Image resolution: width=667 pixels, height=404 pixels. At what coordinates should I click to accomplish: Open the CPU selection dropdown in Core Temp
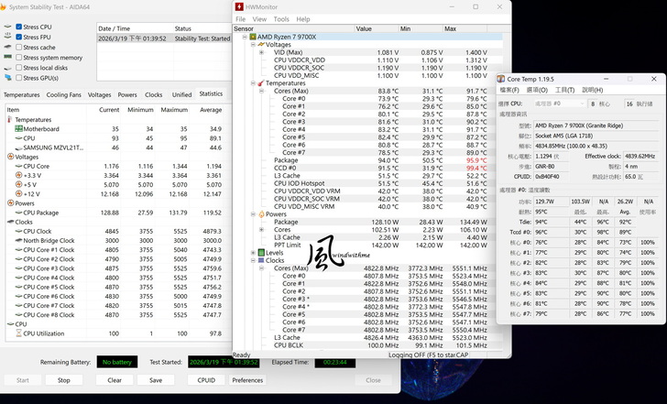click(558, 104)
